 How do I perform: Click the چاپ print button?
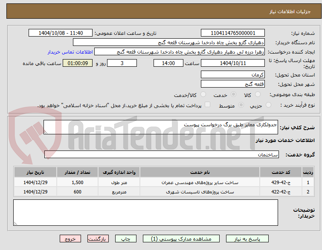pyautogui.click(x=126, y=239)
